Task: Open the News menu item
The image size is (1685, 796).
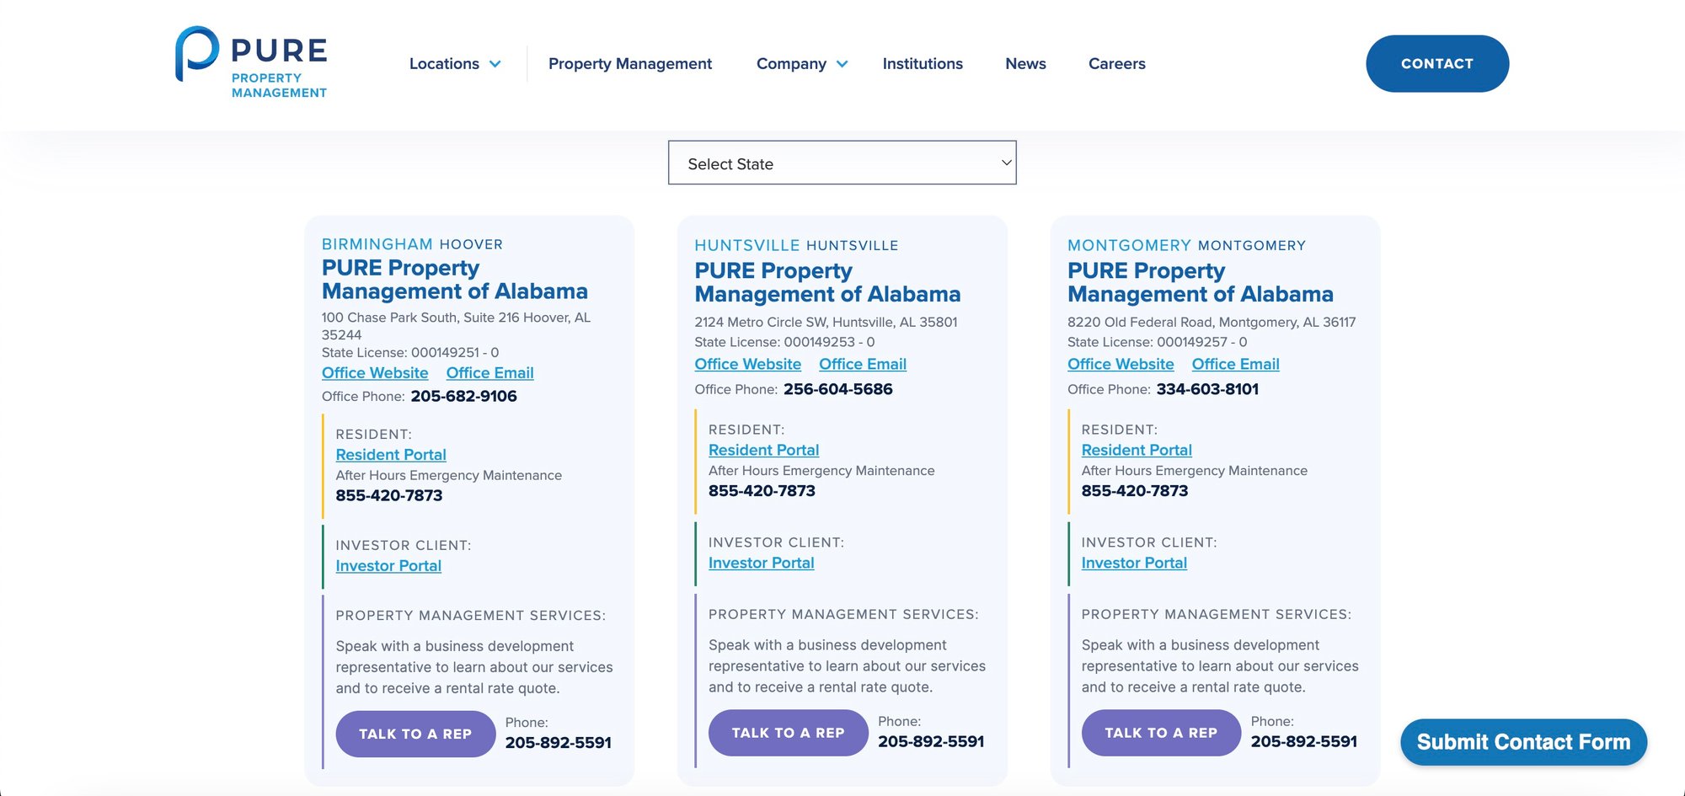Action: coord(1025,64)
